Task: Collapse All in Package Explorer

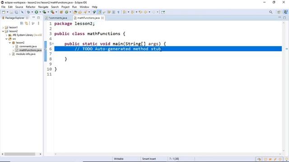Action: pyautogui.click(x=22, y=23)
